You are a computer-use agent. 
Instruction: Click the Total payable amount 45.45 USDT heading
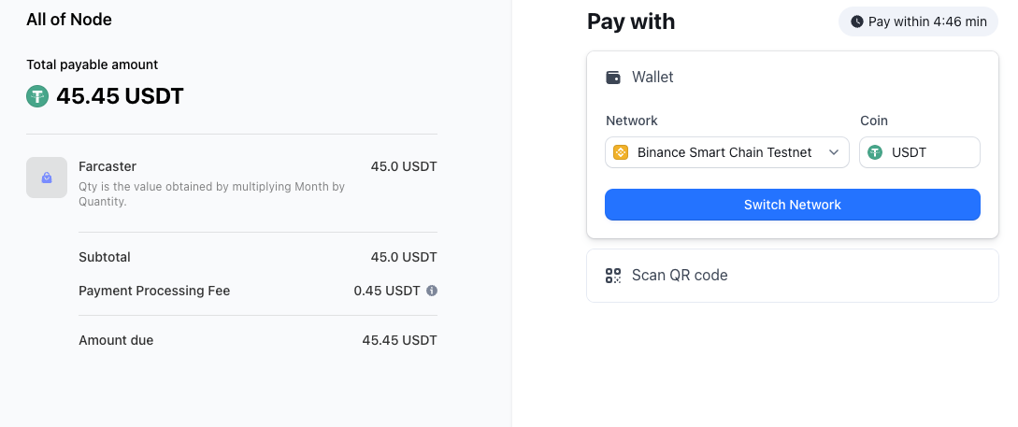tap(120, 96)
